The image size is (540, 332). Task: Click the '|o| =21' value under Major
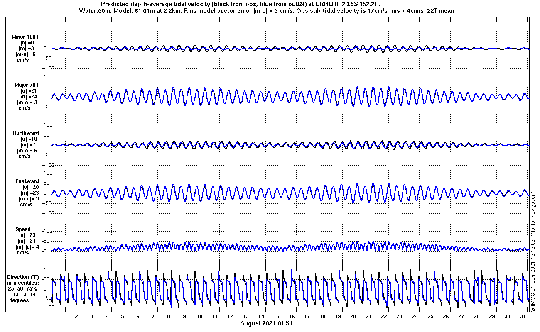[x=29, y=91]
